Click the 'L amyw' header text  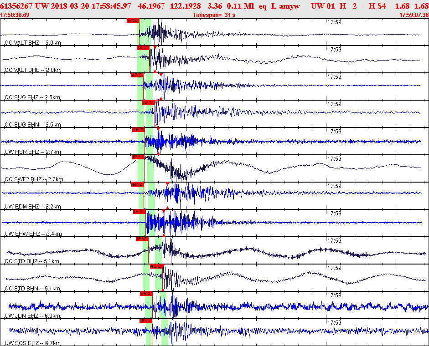tap(285, 6)
